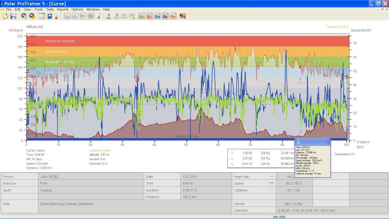389x219 pixels.
Task: Open the File menu
Action: [x=9, y=9]
